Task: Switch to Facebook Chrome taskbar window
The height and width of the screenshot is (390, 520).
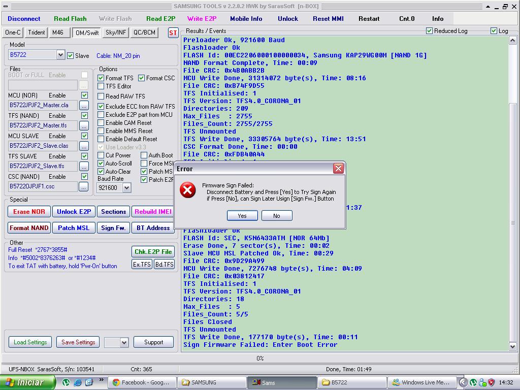Action: tap(143, 383)
